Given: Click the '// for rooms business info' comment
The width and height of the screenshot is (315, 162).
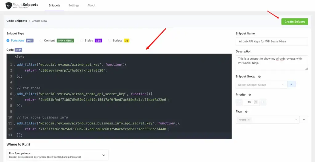Looking at the screenshot, I should click(42, 117).
